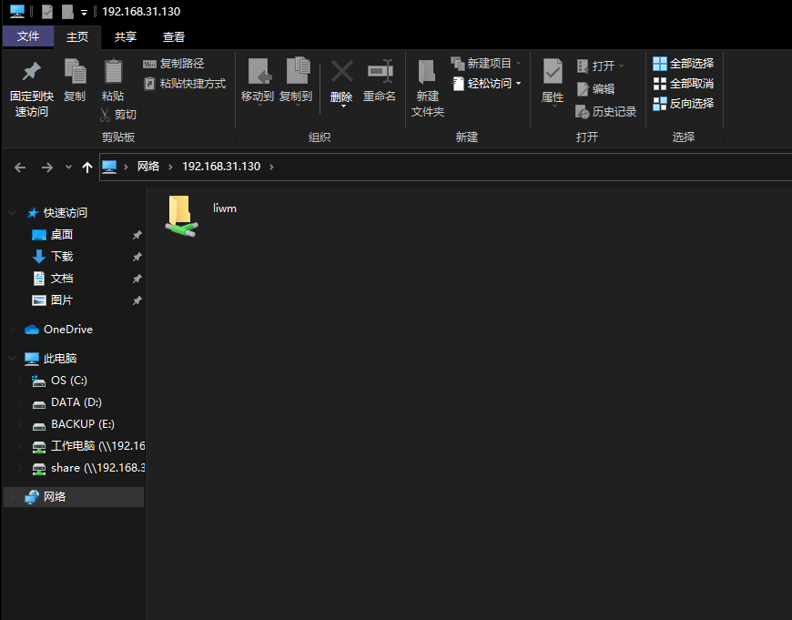The height and width of the screenshot is (620, 792).
Task: Open 工作电脑 network drive
Action: [88, 446]
